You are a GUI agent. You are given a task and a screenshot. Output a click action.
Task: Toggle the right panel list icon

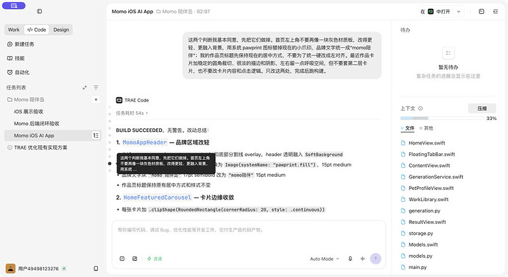coord(495,12)
